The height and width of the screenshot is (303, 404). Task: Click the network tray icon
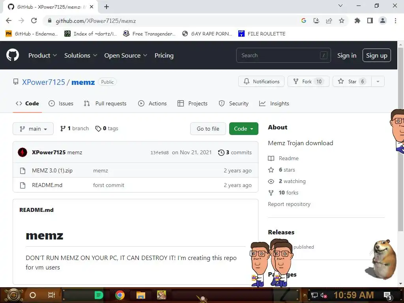click(x=314, y=295)
